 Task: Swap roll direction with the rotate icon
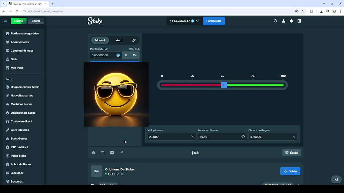point(243,137)
